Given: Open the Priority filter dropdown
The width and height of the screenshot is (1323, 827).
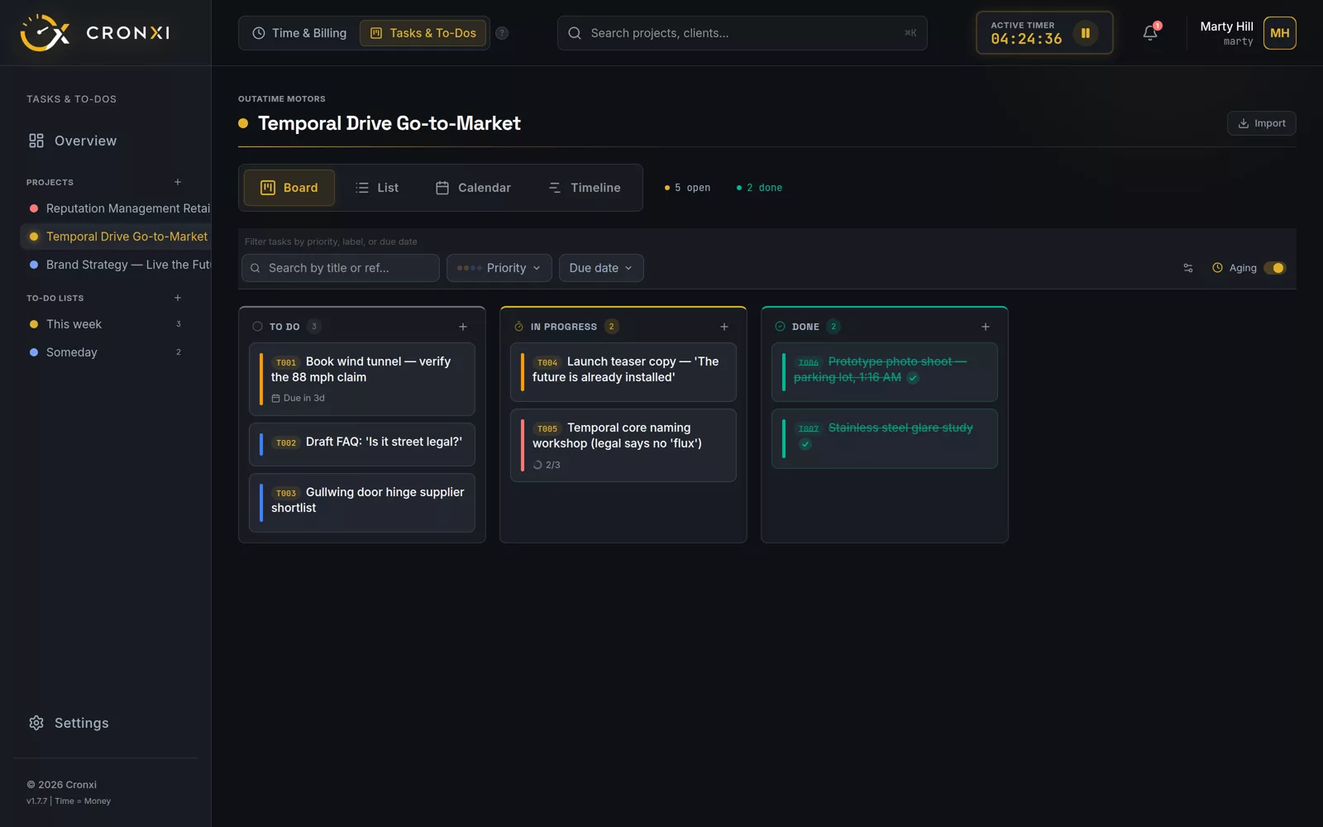Looking at the screenshot, I should (x=499, y=268).
